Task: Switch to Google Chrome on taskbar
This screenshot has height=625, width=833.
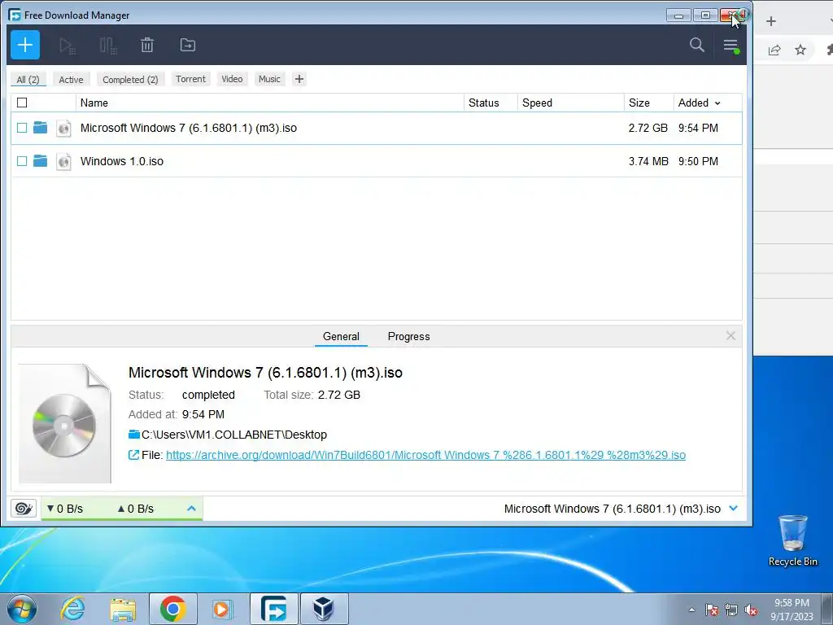Action: coord(172,609)
